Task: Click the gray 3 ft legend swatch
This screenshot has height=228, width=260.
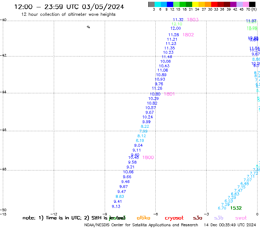Action: click(x=151, y=4)
